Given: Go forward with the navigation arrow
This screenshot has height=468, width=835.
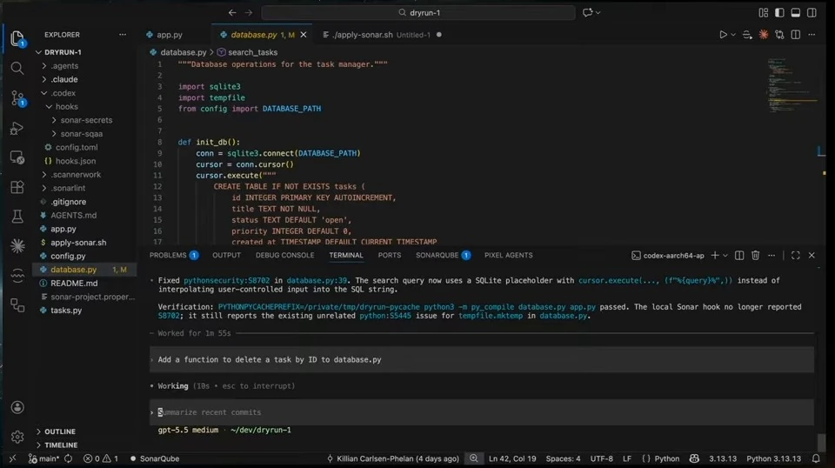Looking at the screenshot, I should pyautogui.click(x=249, y=12).
